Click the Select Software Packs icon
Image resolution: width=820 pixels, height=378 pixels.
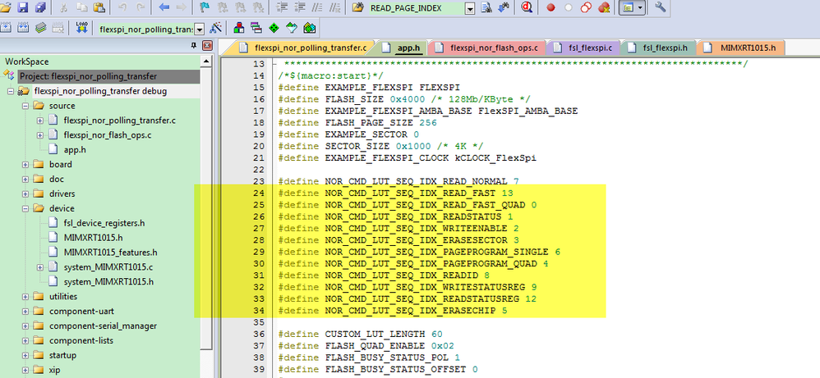click(x=292, y=28)
